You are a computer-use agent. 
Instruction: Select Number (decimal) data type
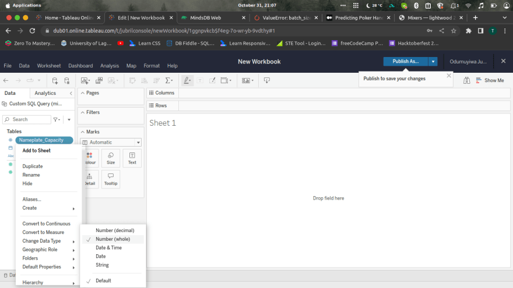tap(115, 230)
